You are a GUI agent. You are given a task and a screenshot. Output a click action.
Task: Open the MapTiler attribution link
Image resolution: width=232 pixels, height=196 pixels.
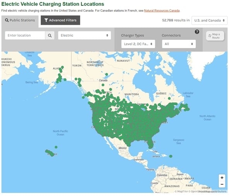[x=183, y=191]
